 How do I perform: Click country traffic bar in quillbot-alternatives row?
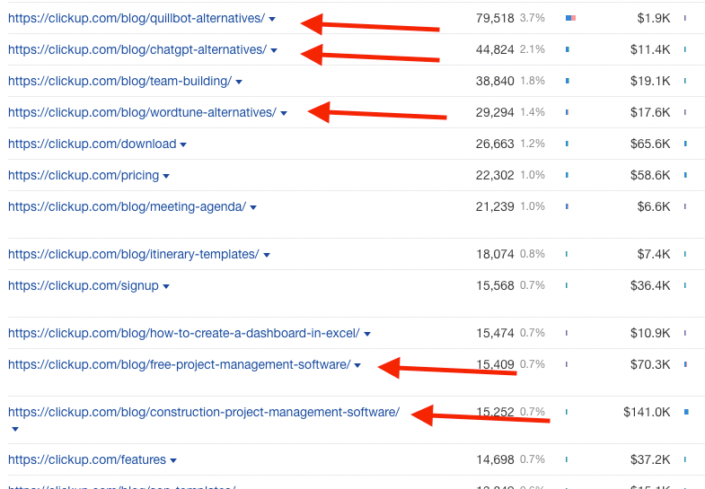pos(570,18)
